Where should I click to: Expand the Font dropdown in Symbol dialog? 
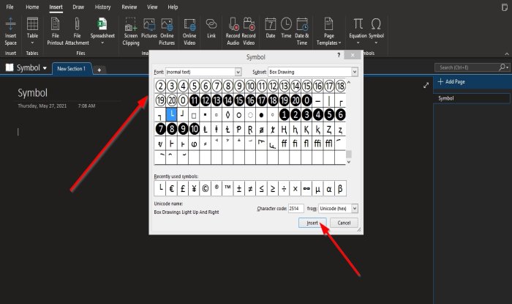click(x=238, y=72)
